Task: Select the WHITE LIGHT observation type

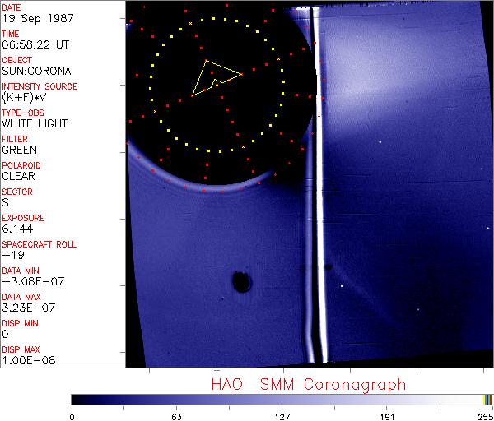Action: pyautogui.click(x=34, y=123)
